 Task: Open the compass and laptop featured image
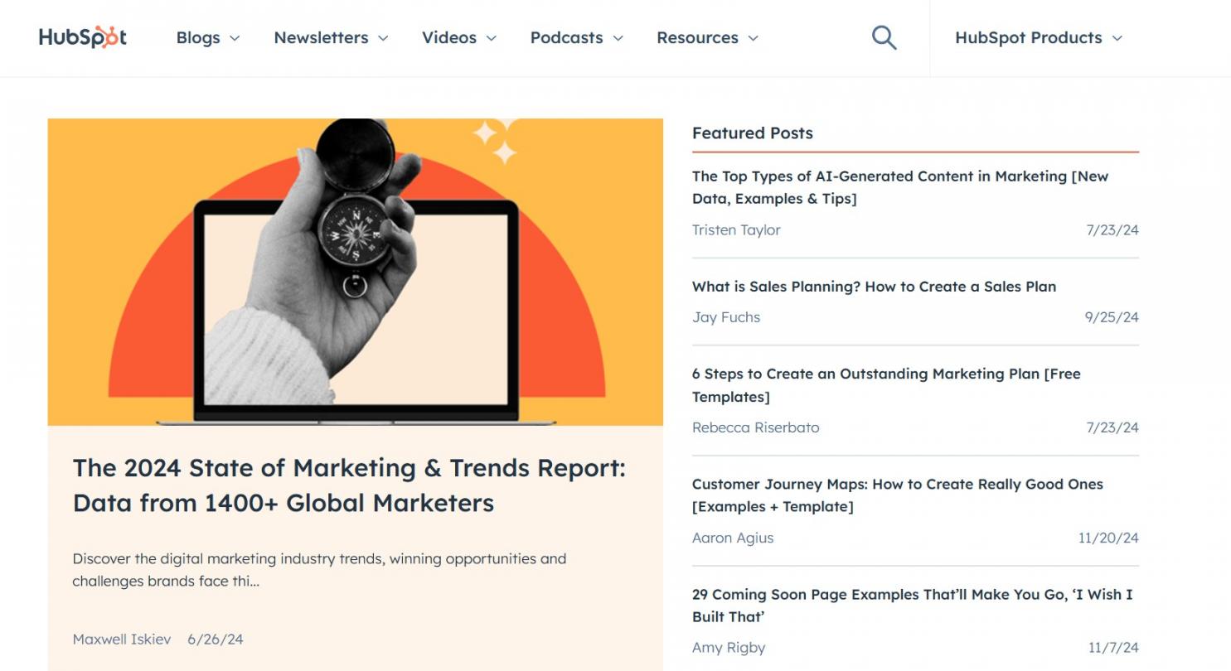click(356, 272)
